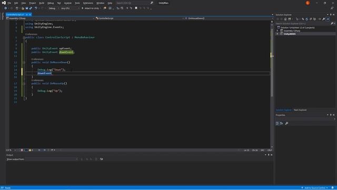The height and width of the screenshot is (190, 337).
Task: Toggle Preview Selected Items in Solution Explorer
Action: (328, 19)
